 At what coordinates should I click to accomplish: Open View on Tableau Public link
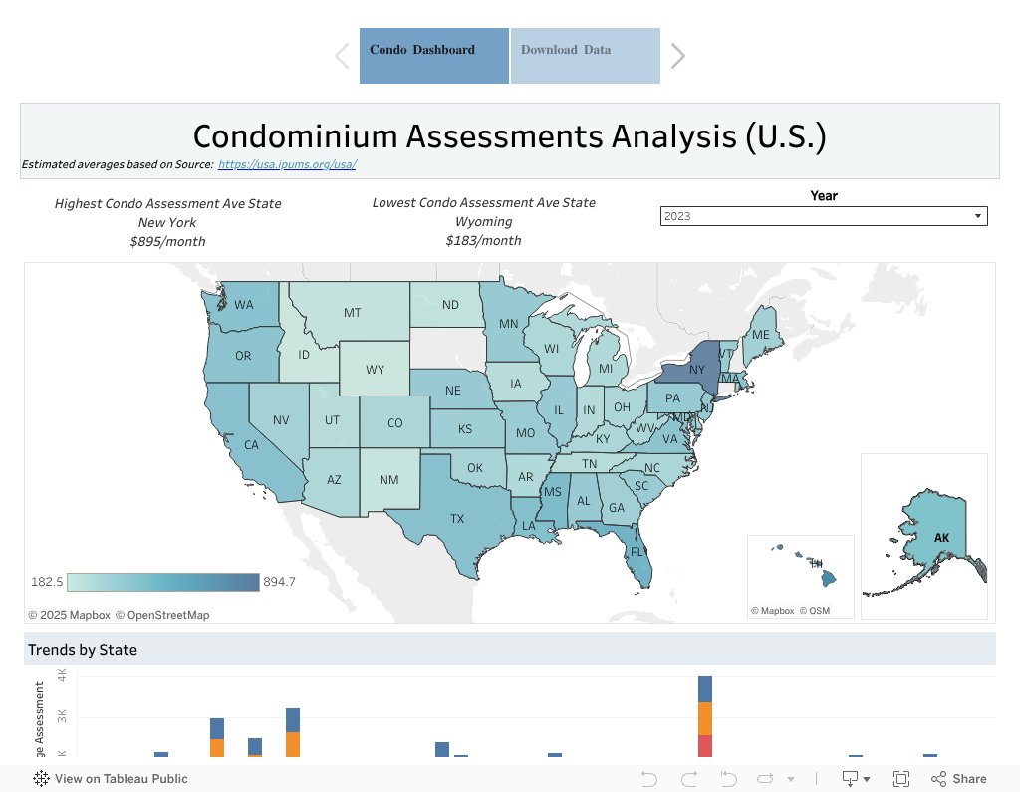[x=121, y=778]
